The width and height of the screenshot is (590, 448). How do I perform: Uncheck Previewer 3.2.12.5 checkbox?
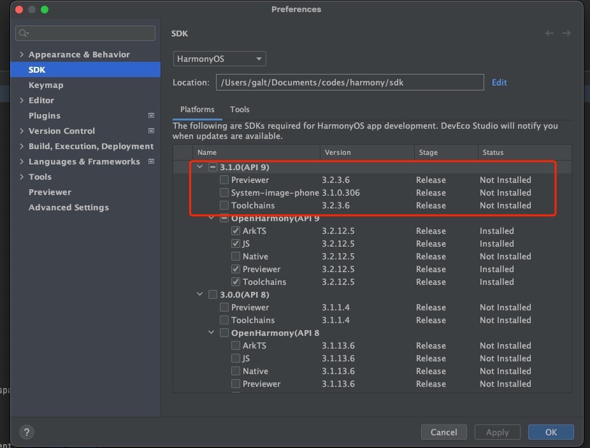pyautogui.click(x=236, y=269)
